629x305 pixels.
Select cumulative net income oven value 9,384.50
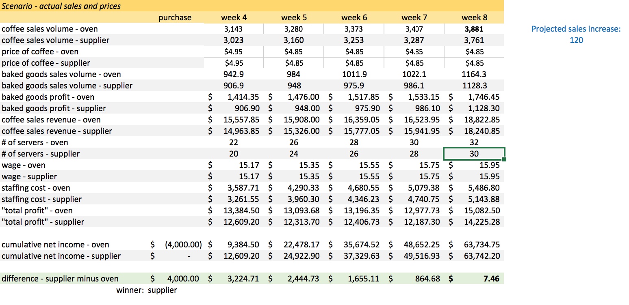point(243,245)
